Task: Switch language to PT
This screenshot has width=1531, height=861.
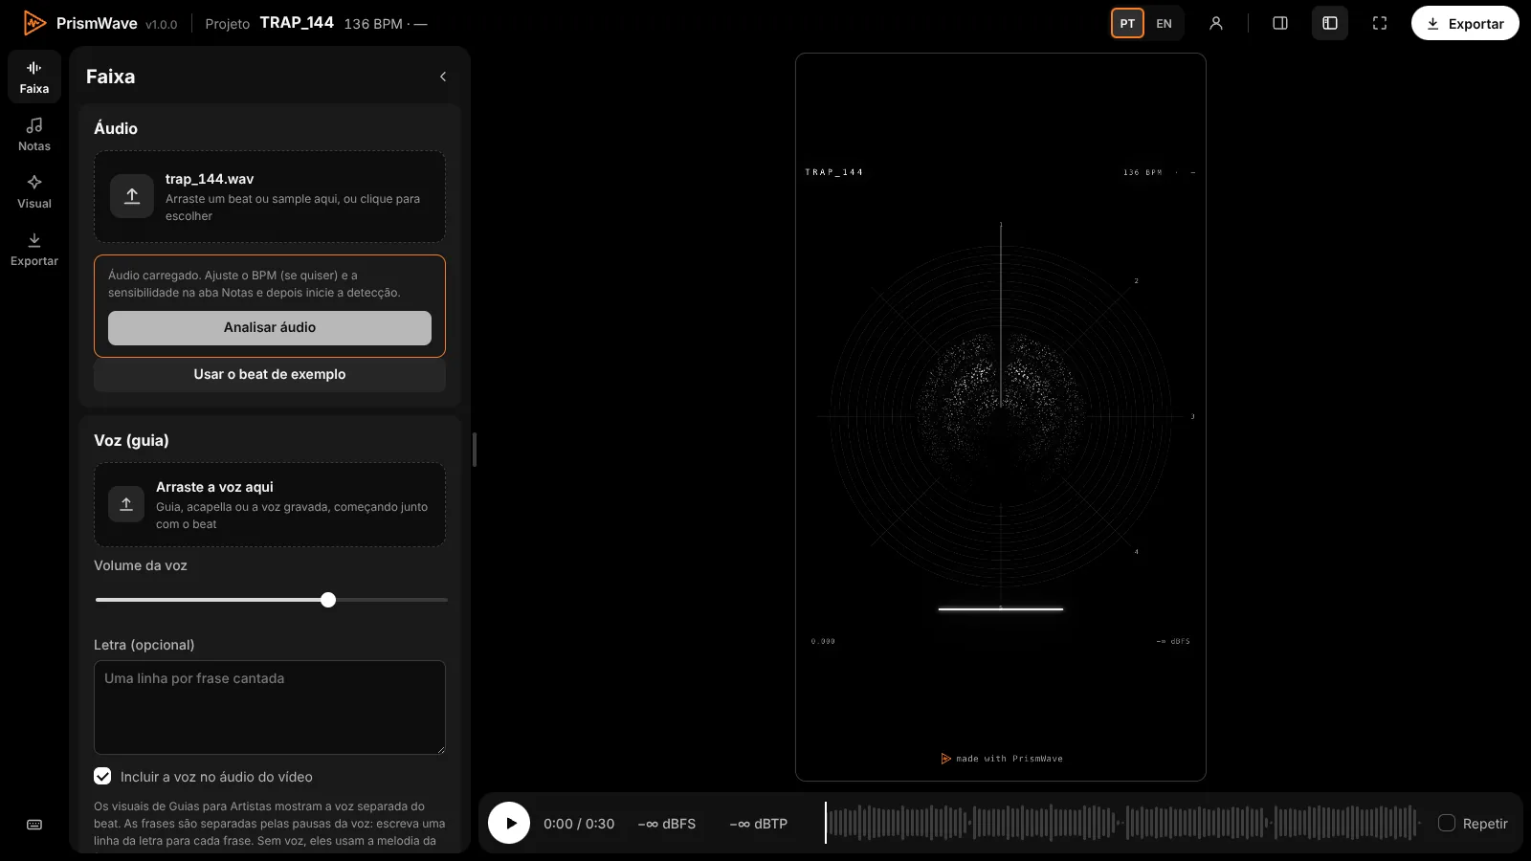Action: point(1127,23)
